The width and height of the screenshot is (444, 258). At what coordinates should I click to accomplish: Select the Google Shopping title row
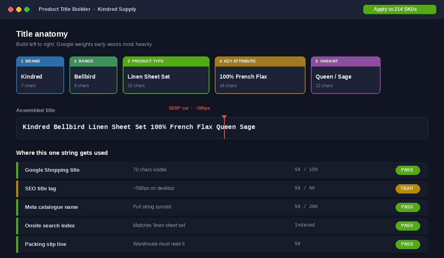click(x=222, y=170)
